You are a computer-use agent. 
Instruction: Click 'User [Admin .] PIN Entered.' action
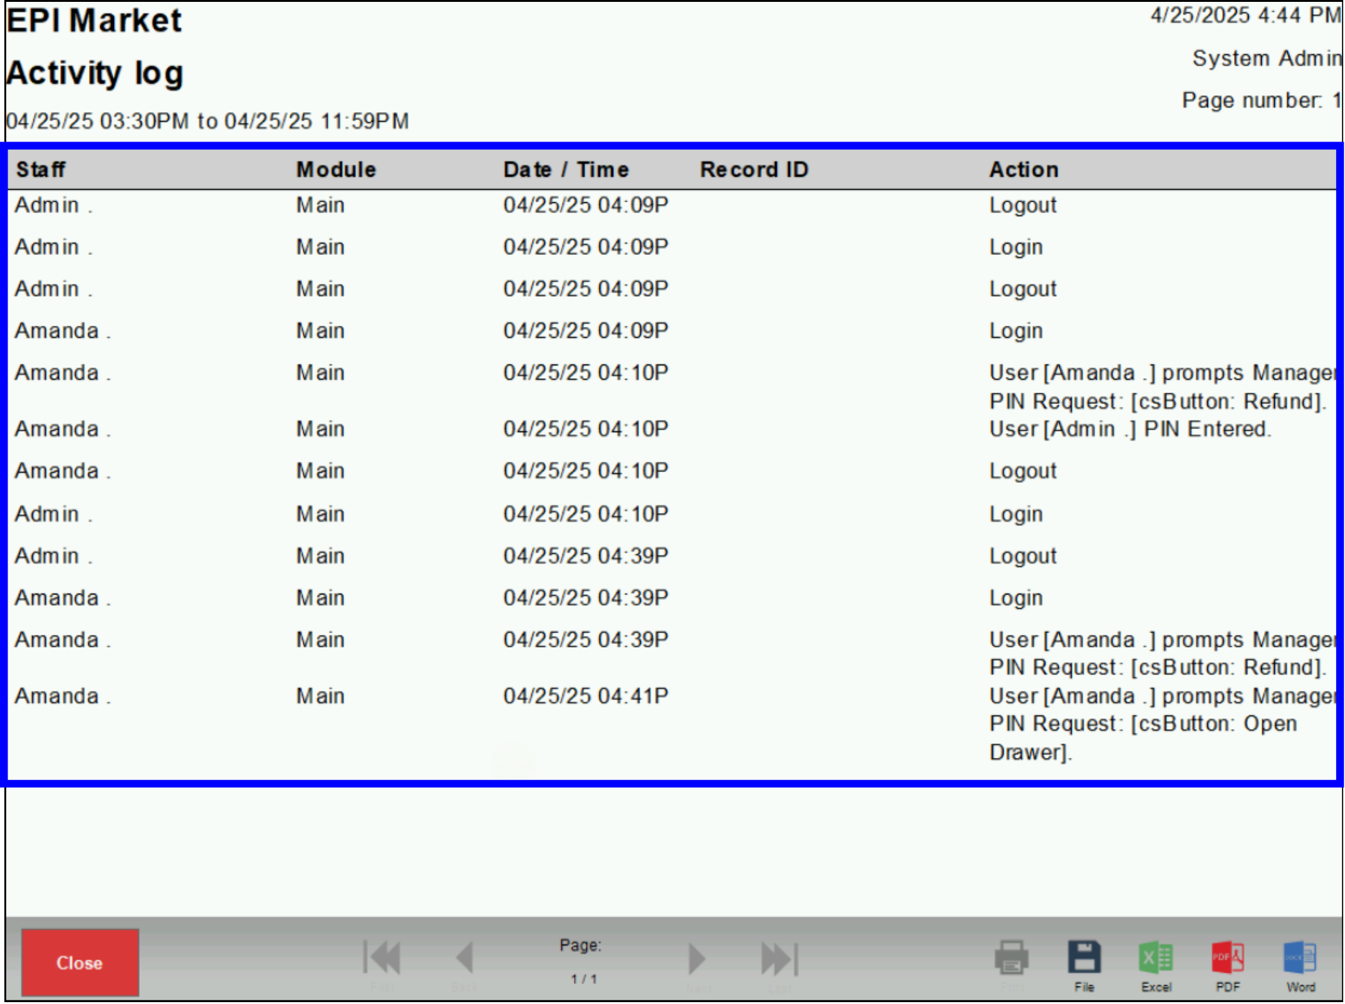tap(1130, 429)
